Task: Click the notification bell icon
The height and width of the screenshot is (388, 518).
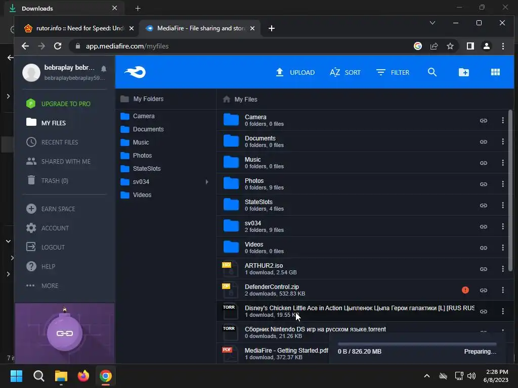Action: (104, 69)
